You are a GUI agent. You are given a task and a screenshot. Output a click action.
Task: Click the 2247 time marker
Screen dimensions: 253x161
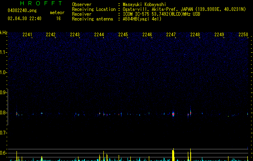171,35
